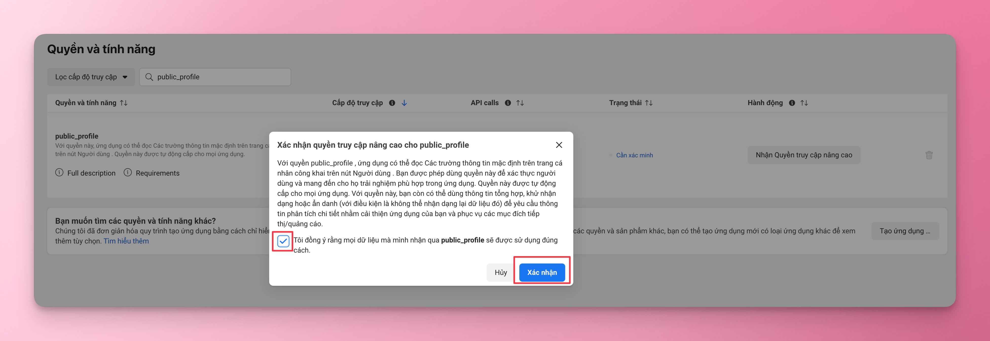Sort the API calls column

point(520,103)
